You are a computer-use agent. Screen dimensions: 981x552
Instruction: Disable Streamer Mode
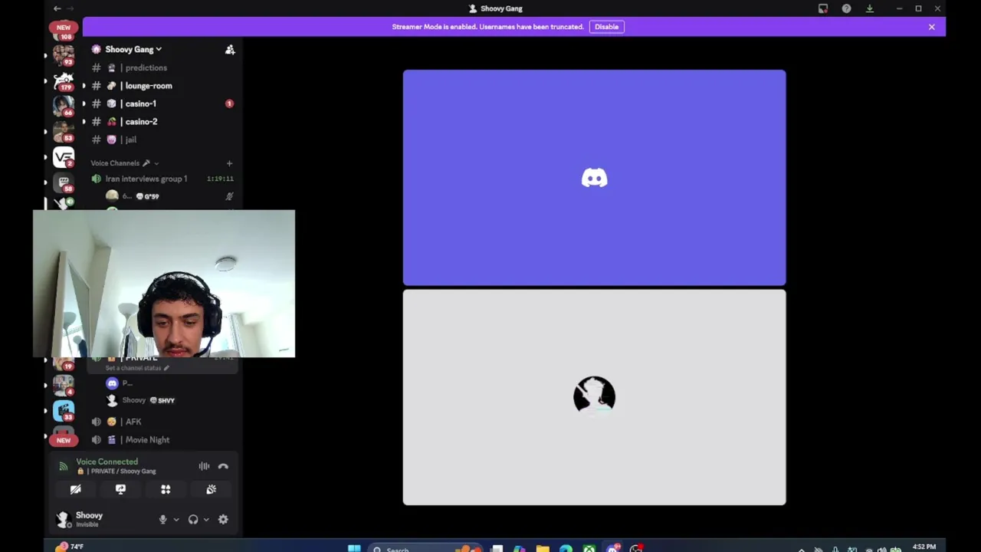[606, 27]
